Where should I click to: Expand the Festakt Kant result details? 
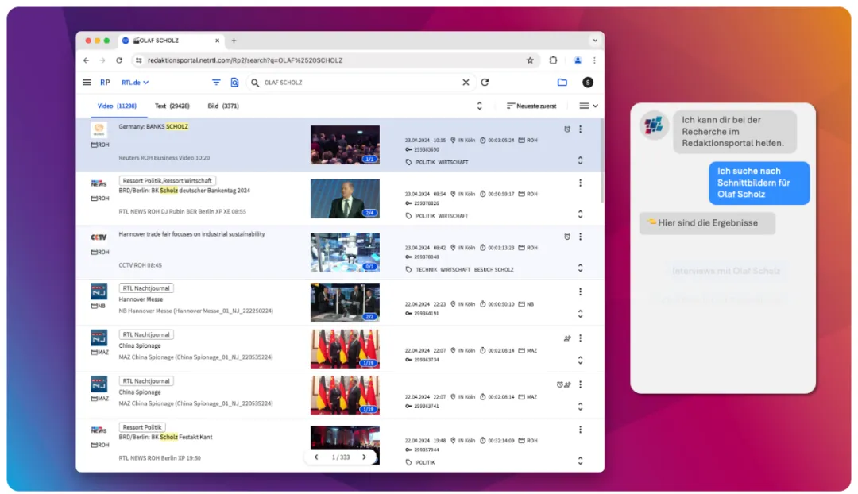pyautogui.click(x=581, y=461)
